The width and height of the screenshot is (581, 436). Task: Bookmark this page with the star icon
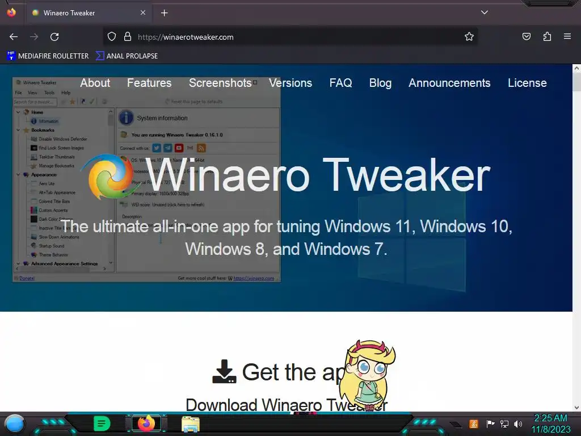469,37
